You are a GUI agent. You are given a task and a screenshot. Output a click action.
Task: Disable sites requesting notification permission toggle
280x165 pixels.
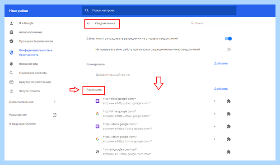228,38
